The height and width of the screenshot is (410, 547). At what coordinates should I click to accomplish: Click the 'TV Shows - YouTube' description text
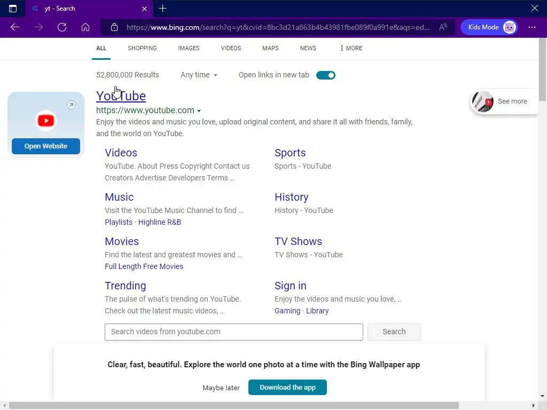[x=308, y=255]
